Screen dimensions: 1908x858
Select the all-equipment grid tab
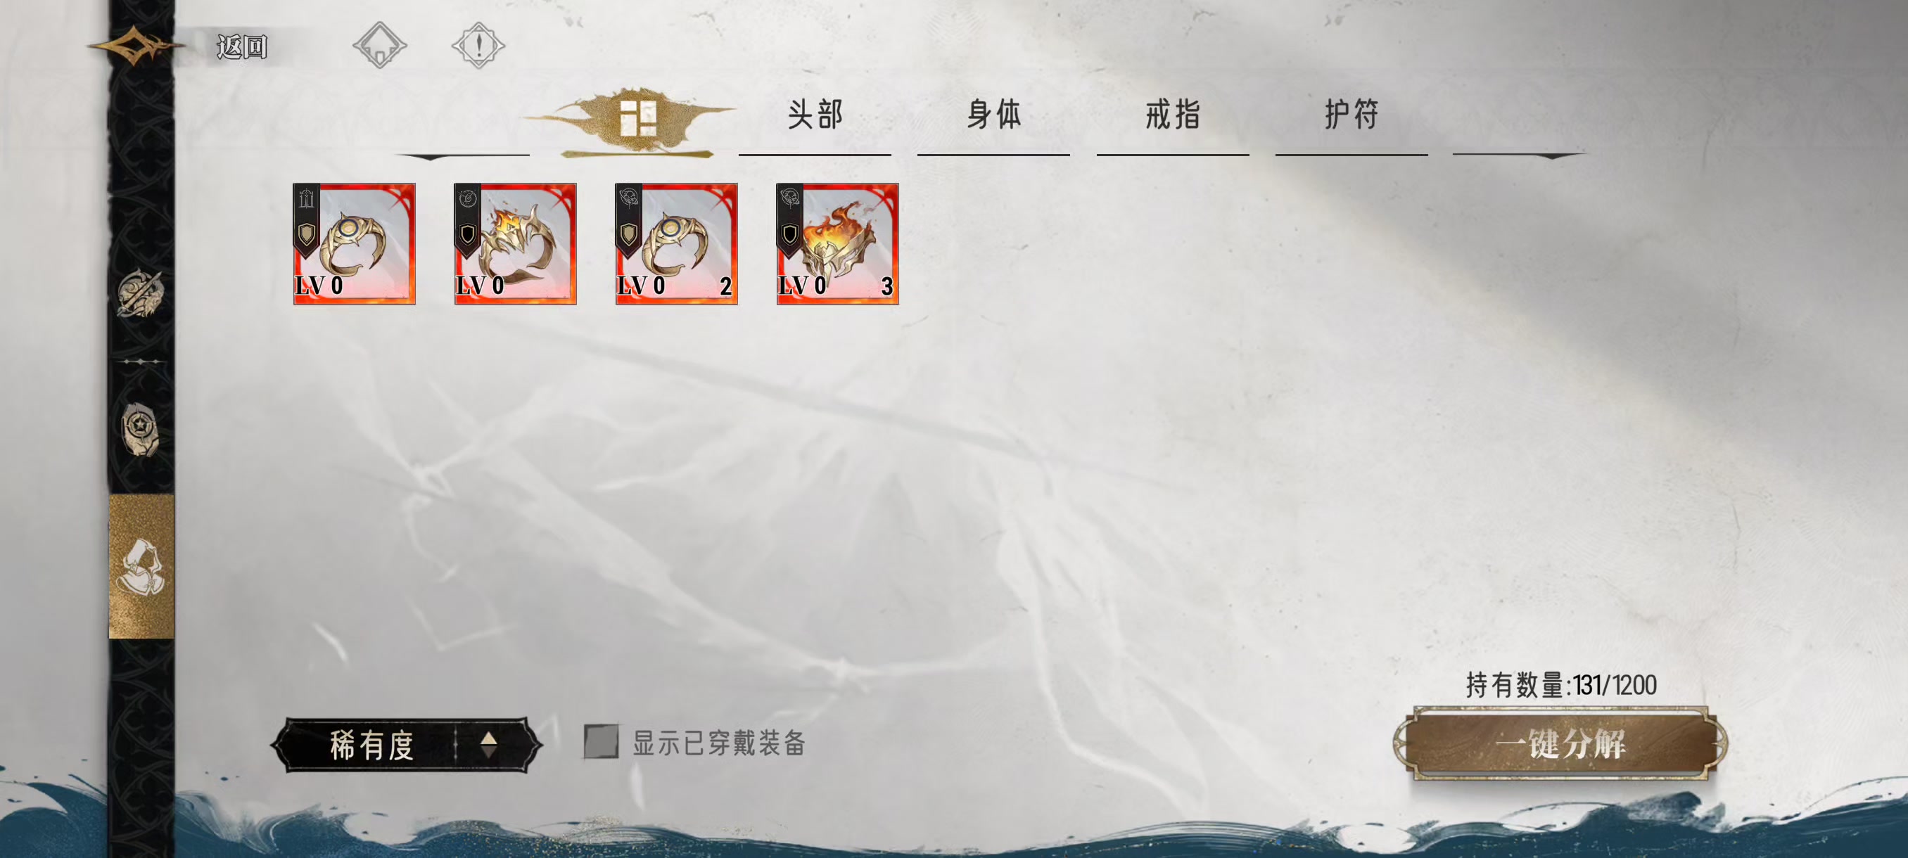click(637, 119)
